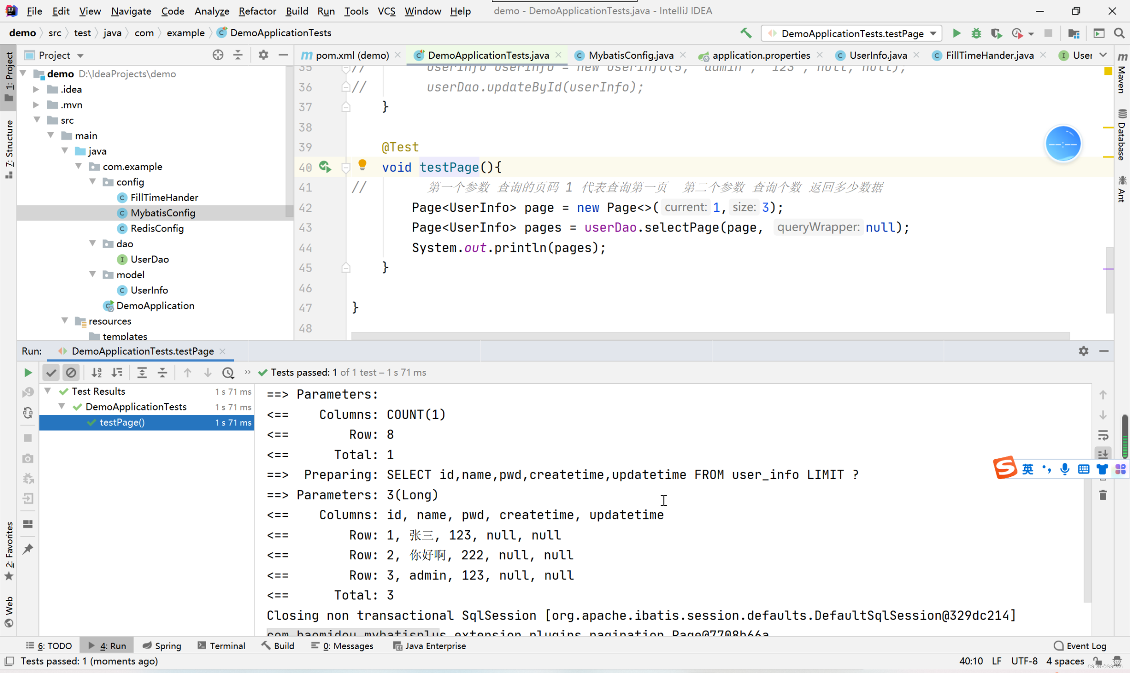Collapse the resources folder
The width and height of the screenshot is (1130, 673).
coord(65,321)
